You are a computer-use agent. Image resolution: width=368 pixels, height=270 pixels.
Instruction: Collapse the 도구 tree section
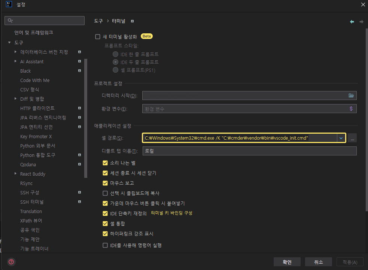9,43
